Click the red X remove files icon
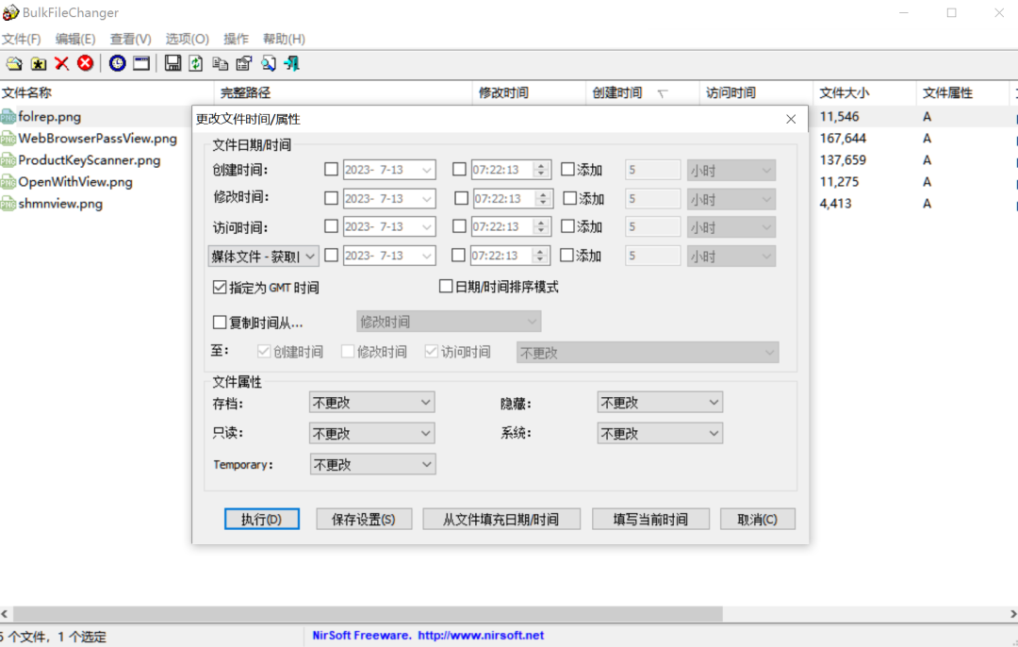 [62, 63]
